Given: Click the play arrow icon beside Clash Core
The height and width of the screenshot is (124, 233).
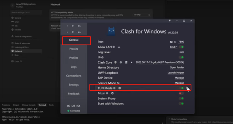Looking at the screenshot, I should (x=131, y=62).
